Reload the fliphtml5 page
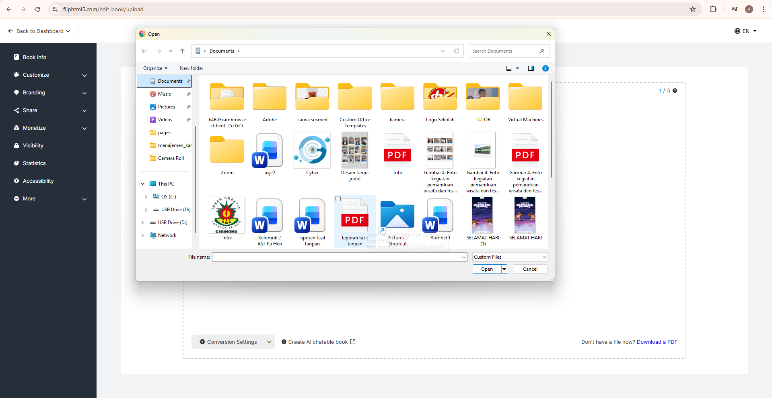The width and height of the screenshot is (772, 398). 38,9
